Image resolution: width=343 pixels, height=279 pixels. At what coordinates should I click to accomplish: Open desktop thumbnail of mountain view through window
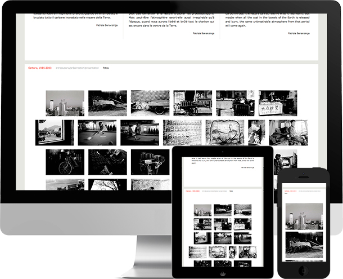[55, 132]
